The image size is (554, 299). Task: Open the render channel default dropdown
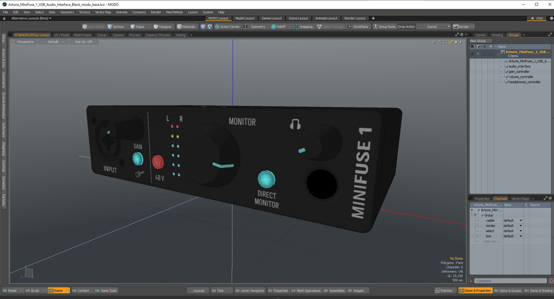pyautogui.click(x=513, y=226)
